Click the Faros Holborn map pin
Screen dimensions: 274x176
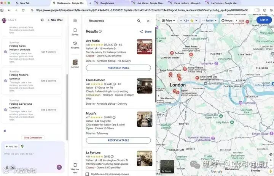185,69
